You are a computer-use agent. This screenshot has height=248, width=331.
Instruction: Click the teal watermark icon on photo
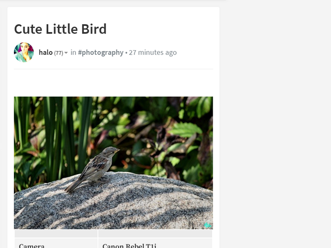coord(207,225)
